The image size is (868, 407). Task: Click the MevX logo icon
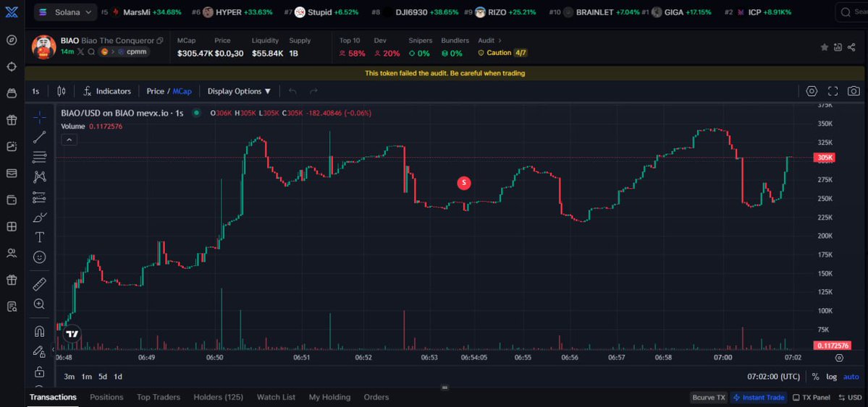(12, 12)
